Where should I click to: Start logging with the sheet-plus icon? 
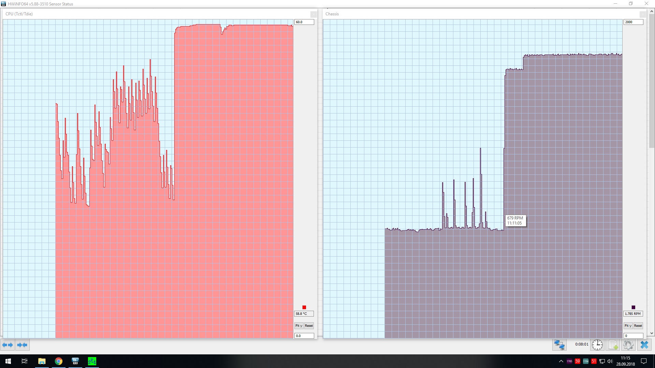613,345
